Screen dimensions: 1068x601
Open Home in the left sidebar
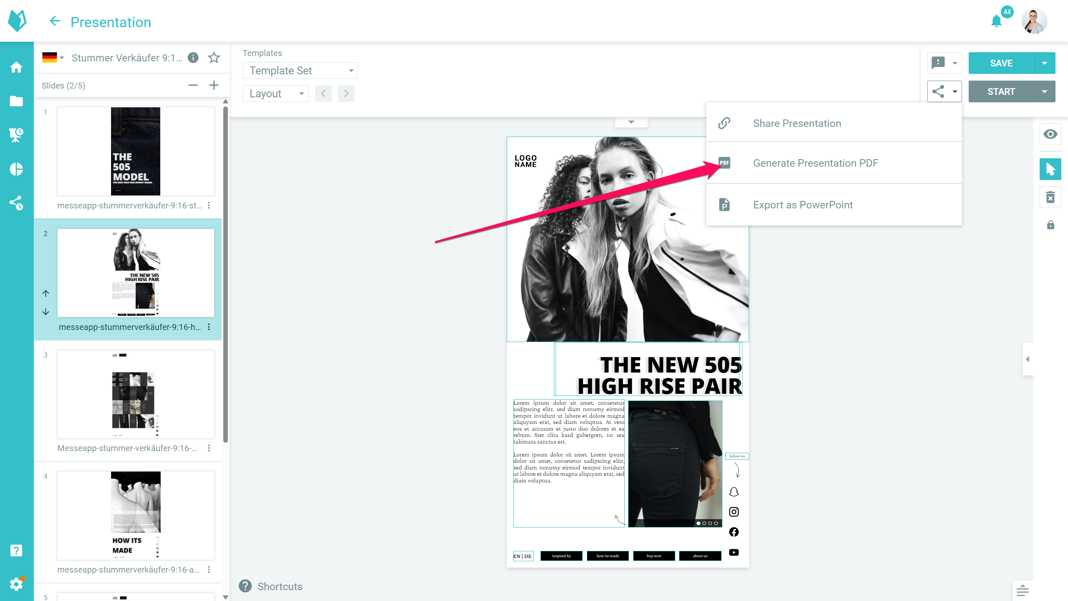[16, 67]
